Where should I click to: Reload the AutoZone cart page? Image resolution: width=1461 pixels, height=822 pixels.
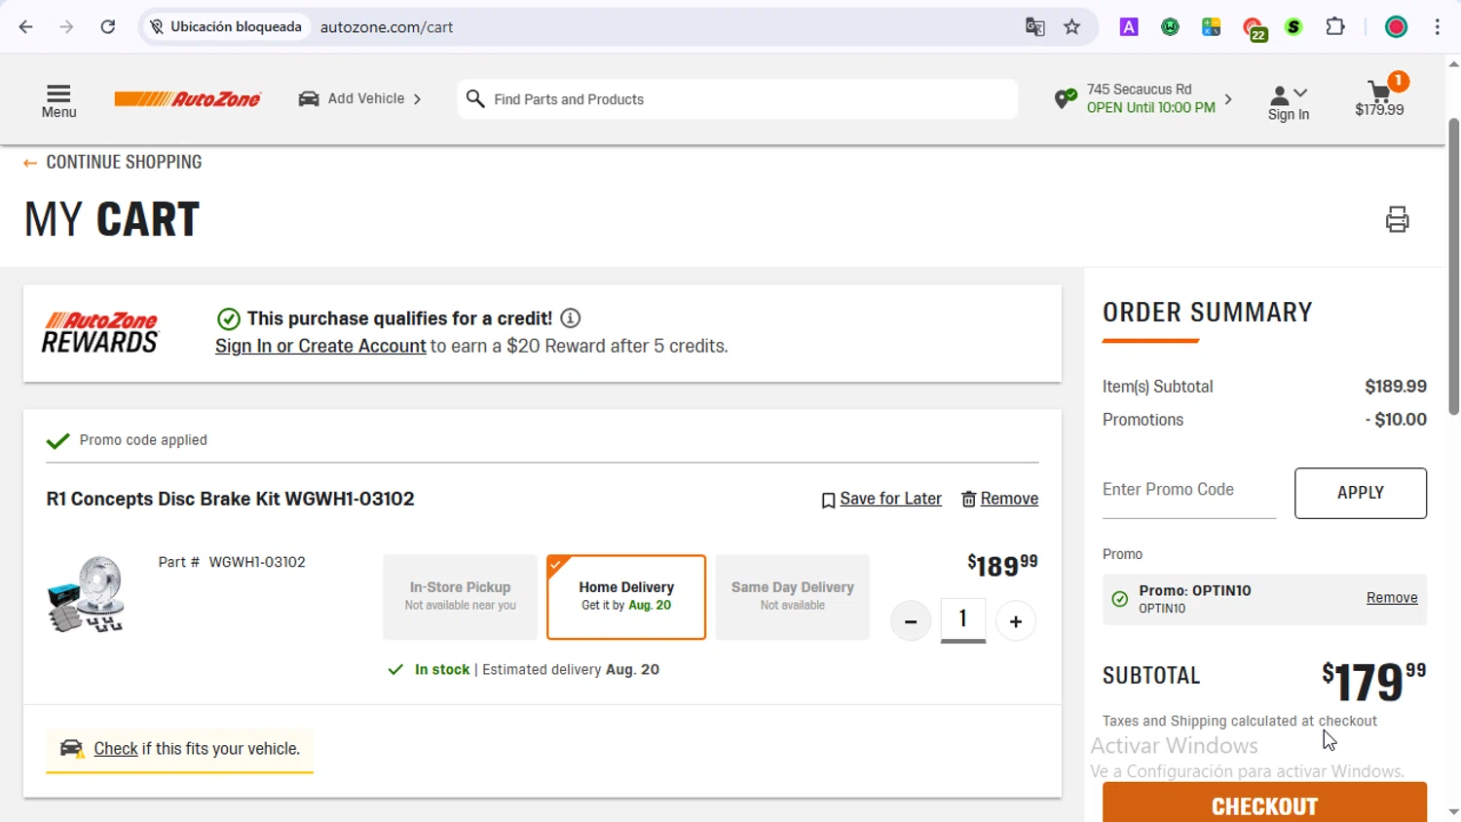point(108,27)
